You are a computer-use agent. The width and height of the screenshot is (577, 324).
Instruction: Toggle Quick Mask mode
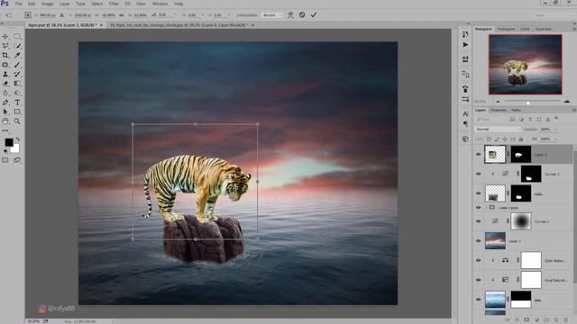5,160
